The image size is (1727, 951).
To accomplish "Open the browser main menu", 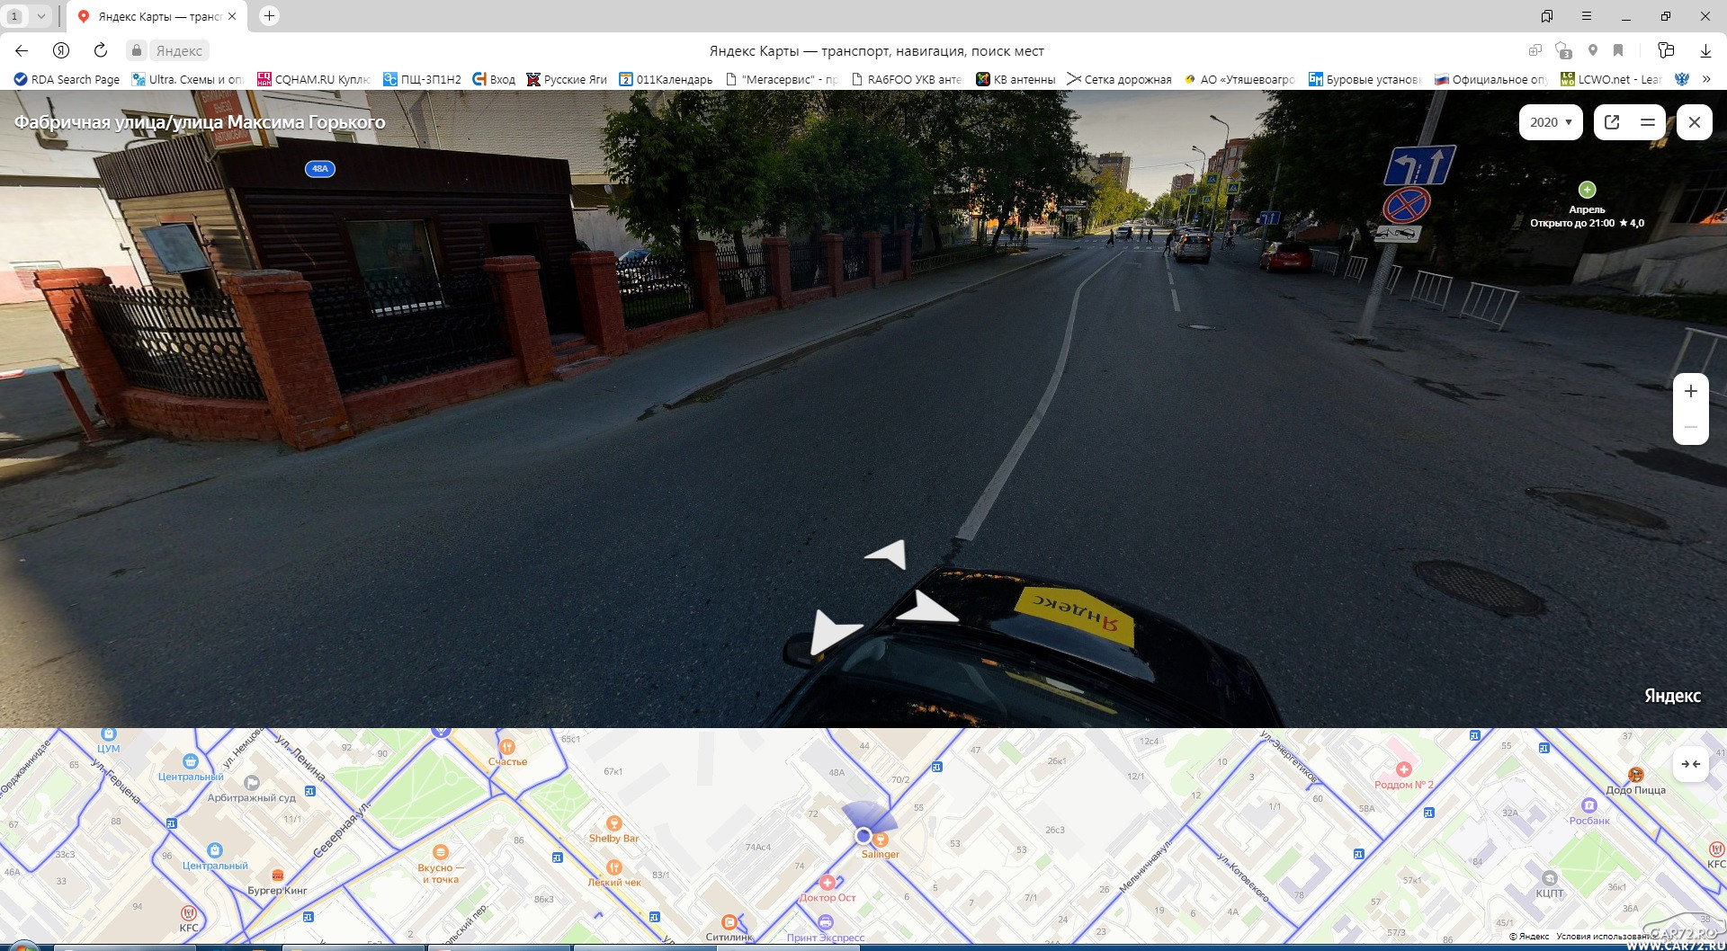I will click(x=1587, y=16).
